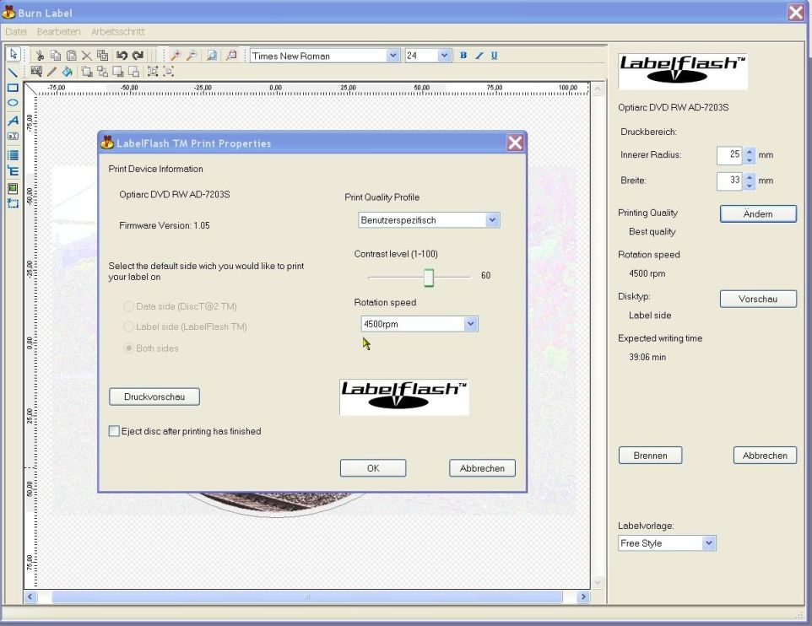Open the Datei menu

(x=17, y=31)
